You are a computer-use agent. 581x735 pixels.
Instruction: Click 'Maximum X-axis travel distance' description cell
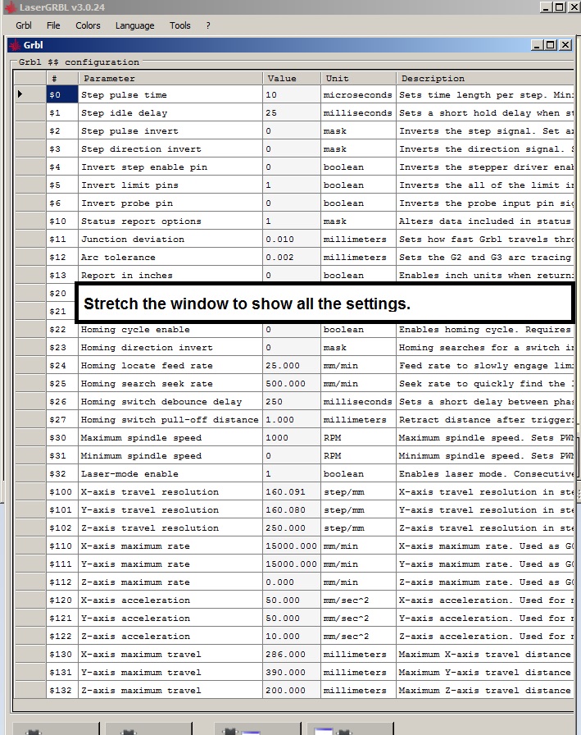coord(485,655)
